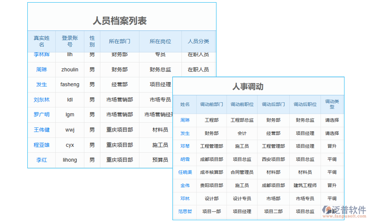Open 程亚雄 personnel record link
The height and width of the screenshot is (222, 370).
coord(41,145)
